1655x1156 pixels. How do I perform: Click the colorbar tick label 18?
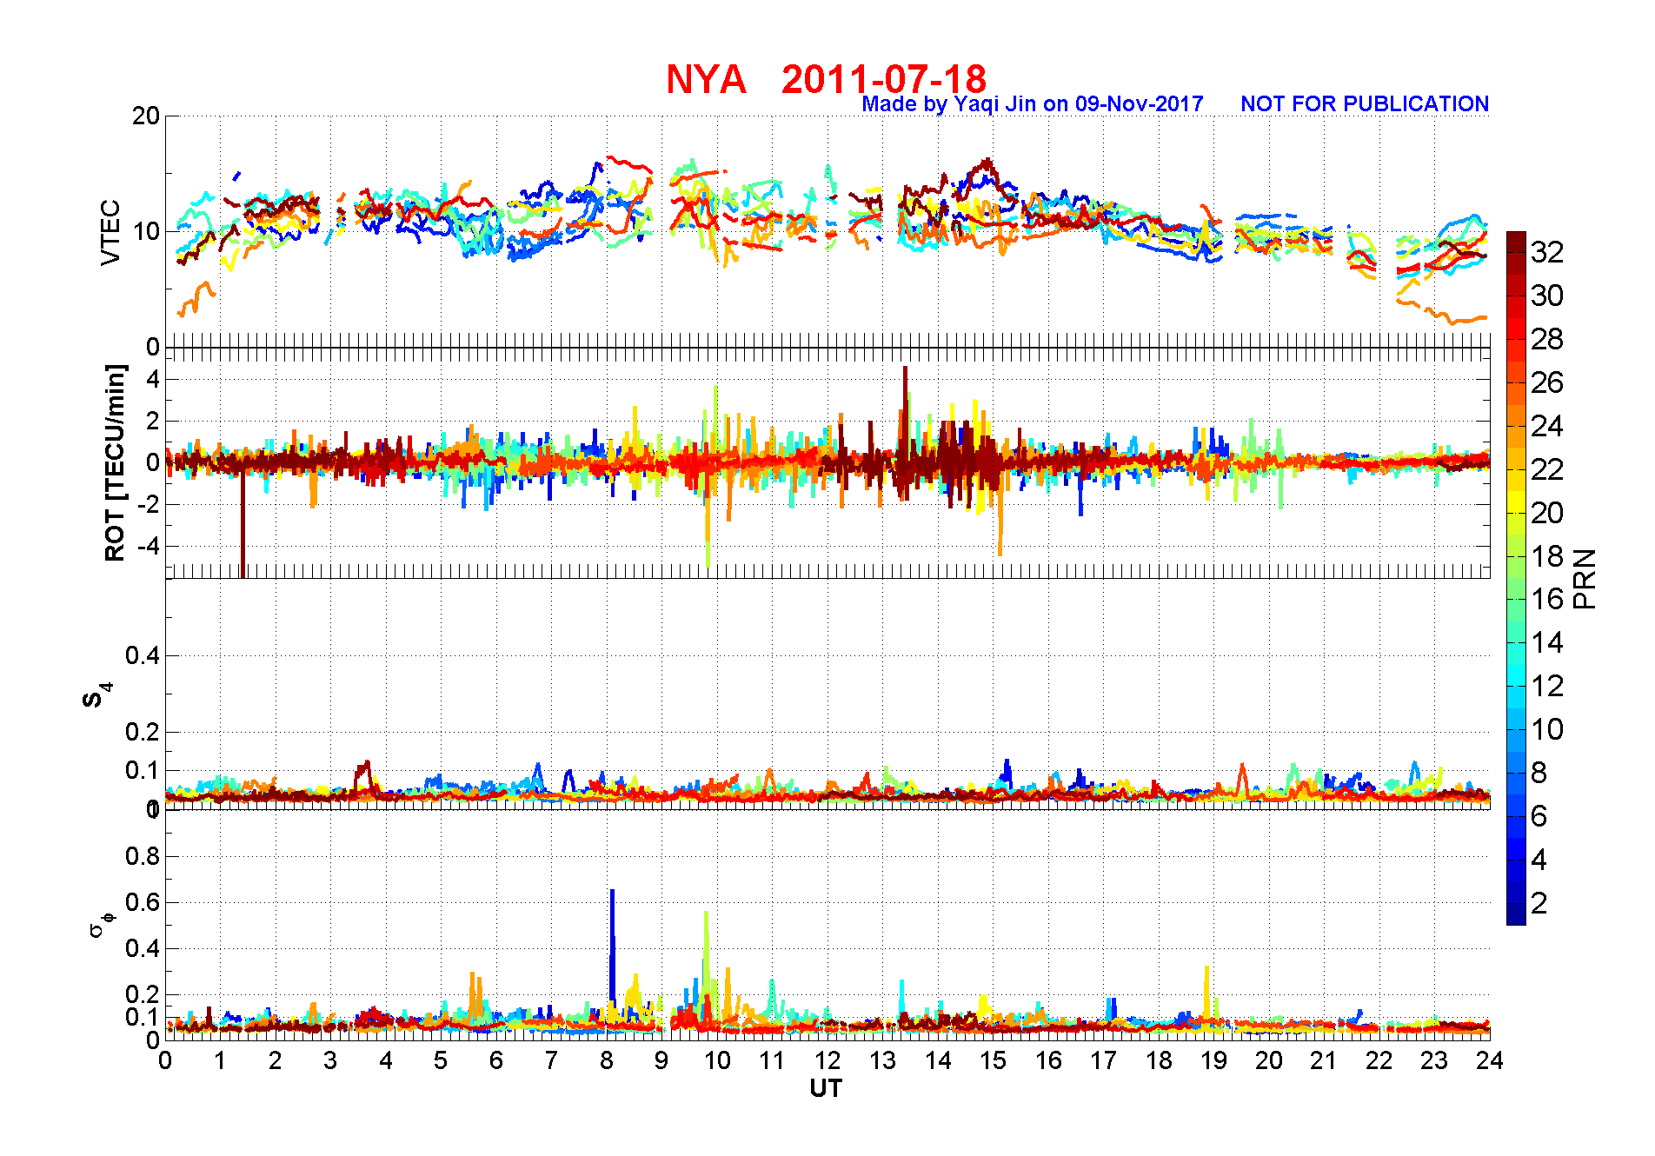point(1547,556)
